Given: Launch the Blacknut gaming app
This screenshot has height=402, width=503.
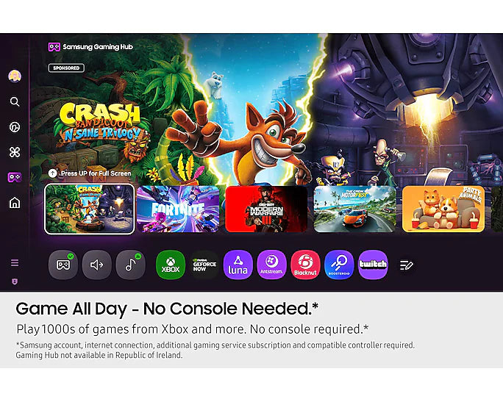Looking at the screenshot, I should click(x=305, y=265).
